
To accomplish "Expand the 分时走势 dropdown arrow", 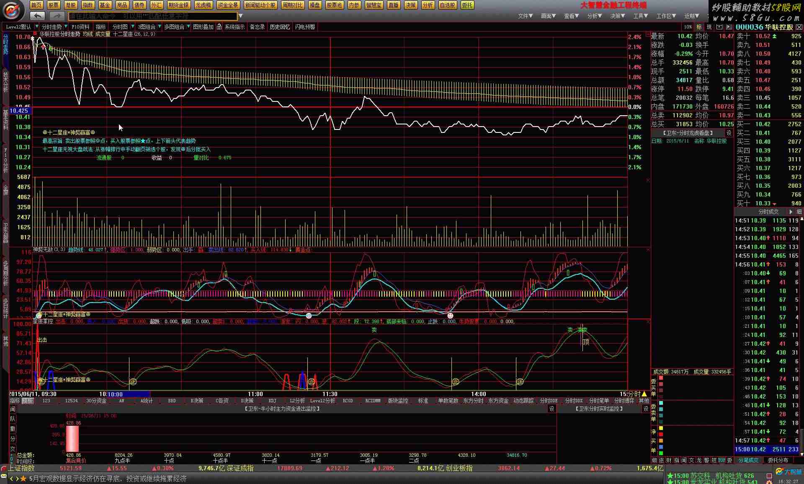I will [x=66, y=27].
